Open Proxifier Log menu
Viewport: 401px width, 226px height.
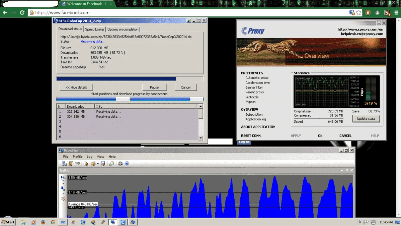pos(89,157)
